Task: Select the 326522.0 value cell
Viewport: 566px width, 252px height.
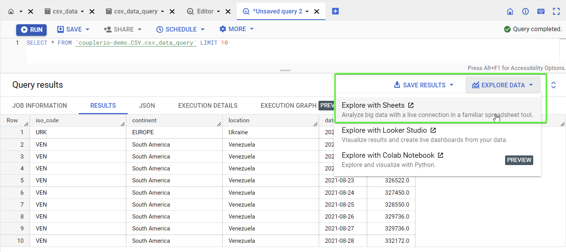Action: (391, 180)
